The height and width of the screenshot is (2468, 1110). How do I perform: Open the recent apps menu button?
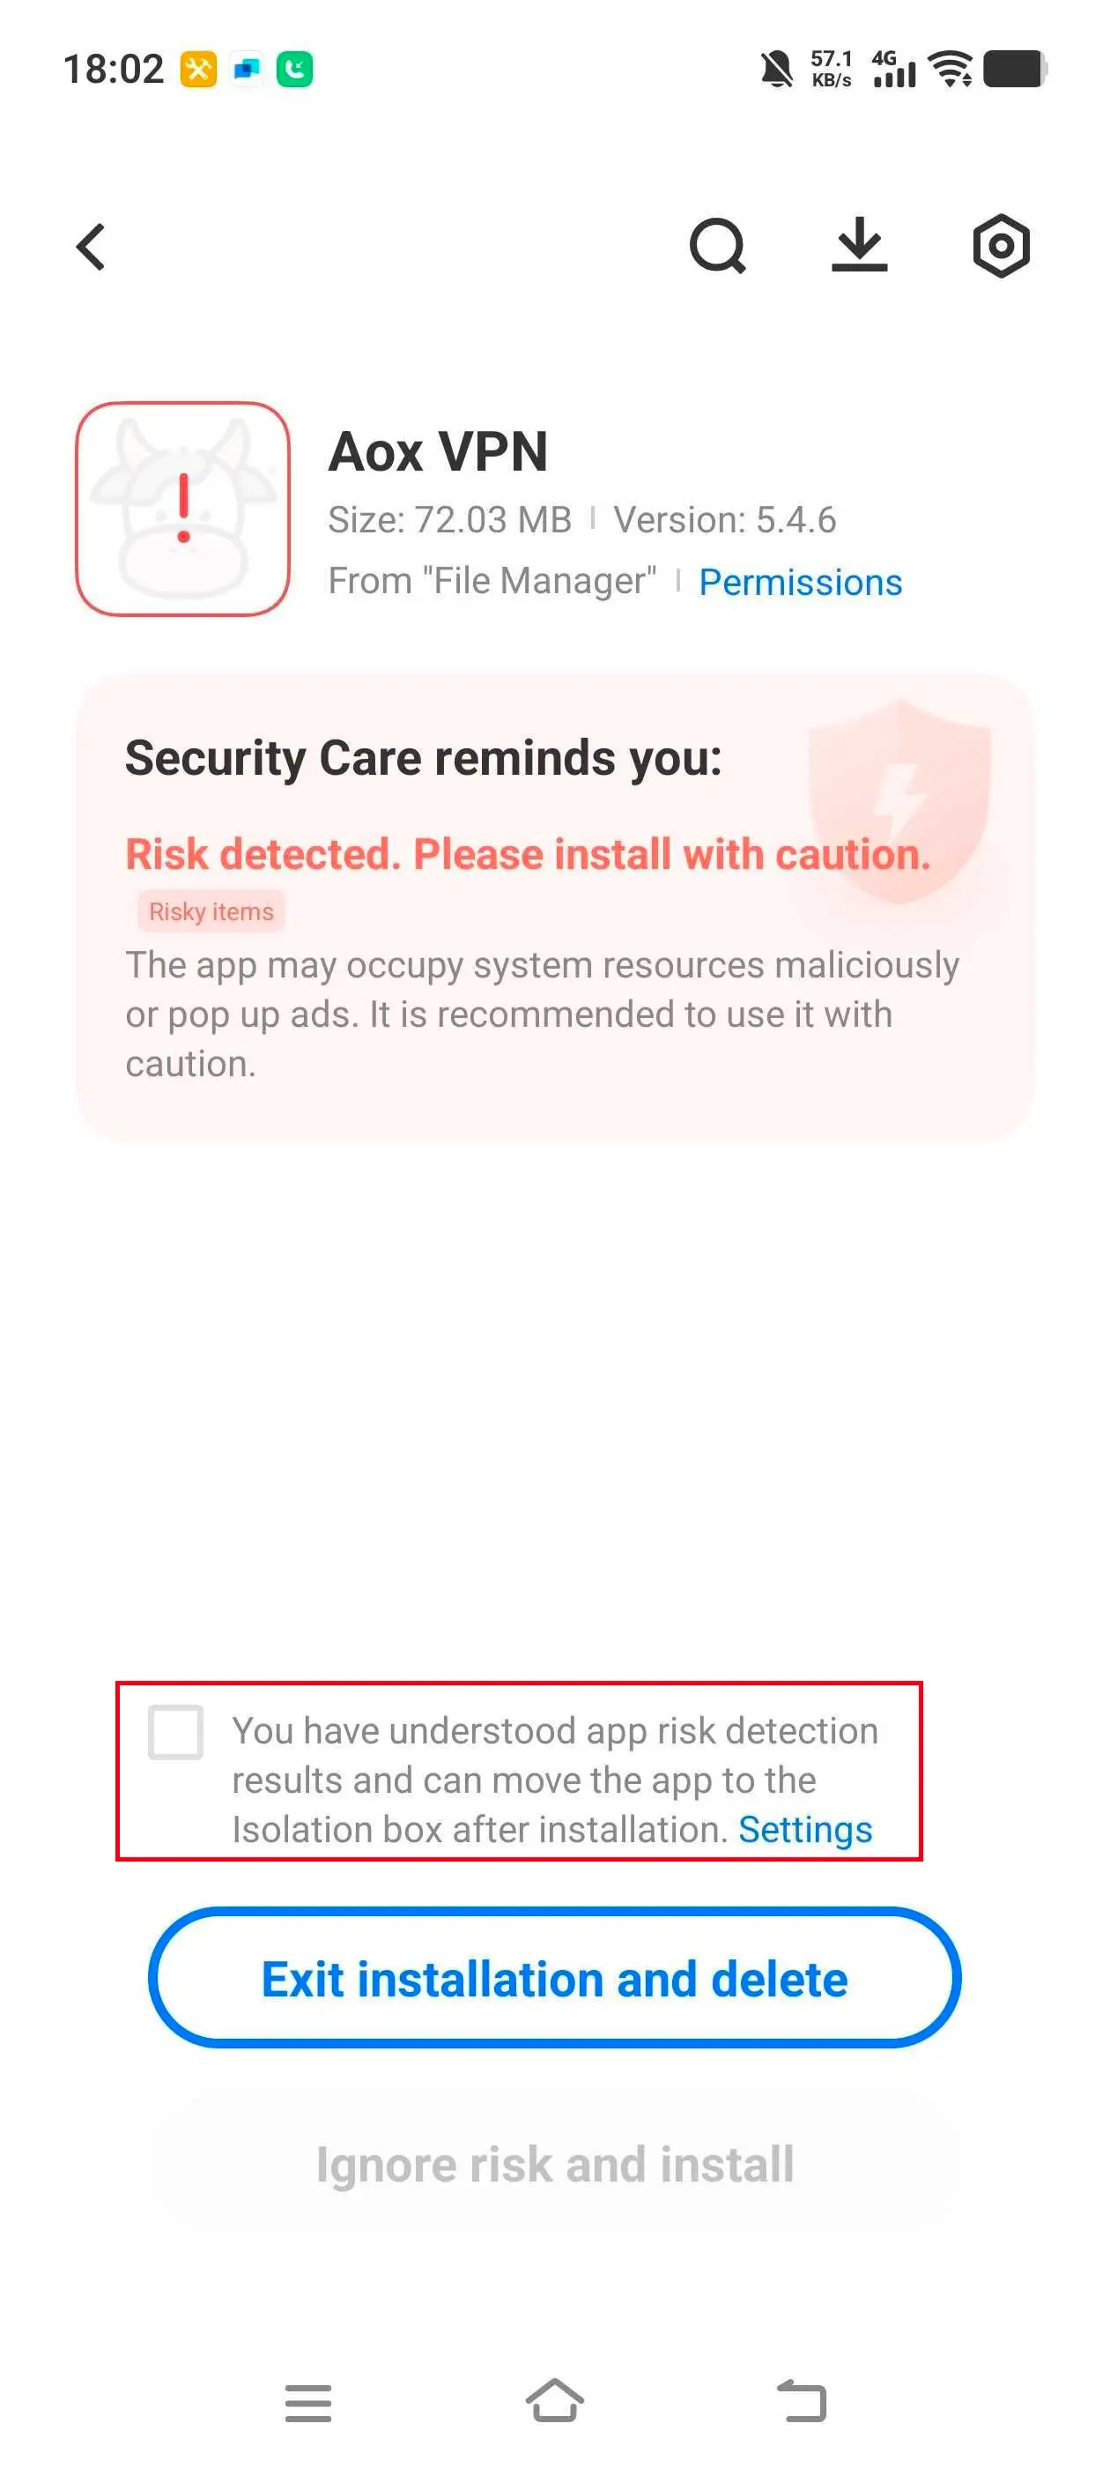pos(307,2402)
